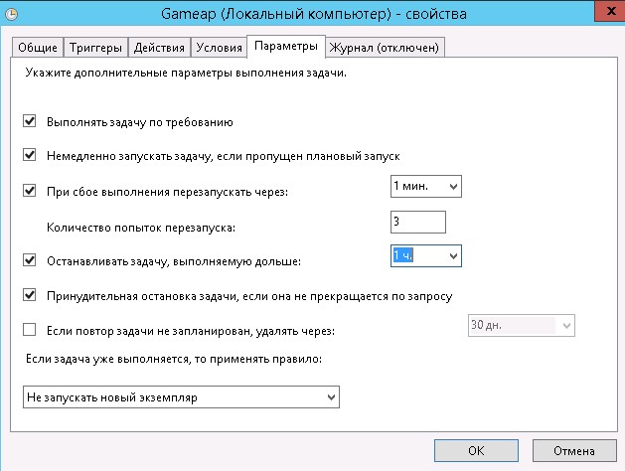Toggle Принудительная остановка задачи checkbox
Screen dimensions: 625x471
click(29, 295)
